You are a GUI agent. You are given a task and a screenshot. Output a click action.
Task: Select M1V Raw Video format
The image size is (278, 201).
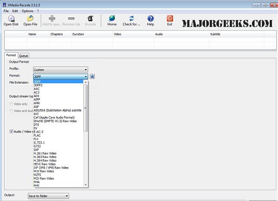point(58,171)
